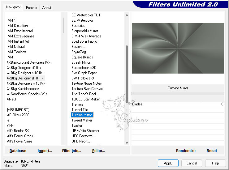Open Filter Info...
Screen dimensions: 229x170
tap(71, 151)
